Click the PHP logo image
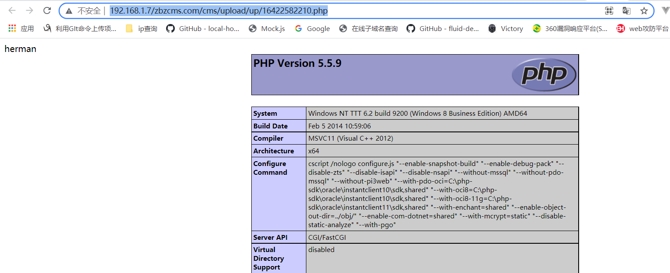The width and height of the screenshot is (670, 273). [x=544, y=75]
